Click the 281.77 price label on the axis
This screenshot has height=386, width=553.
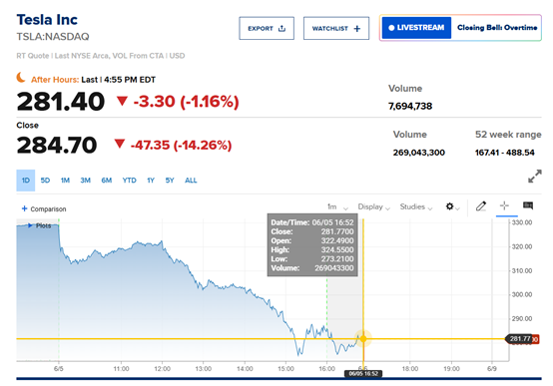coord(520,339)
